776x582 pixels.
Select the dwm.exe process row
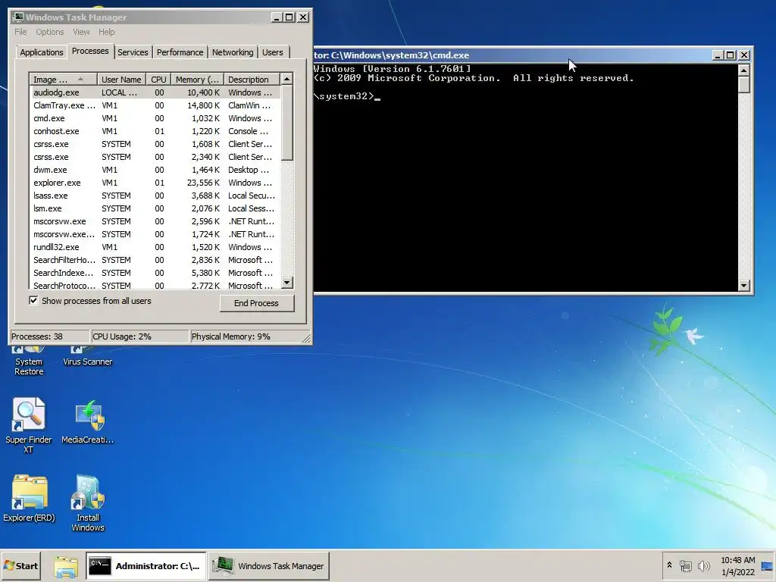tap(155, 170)
